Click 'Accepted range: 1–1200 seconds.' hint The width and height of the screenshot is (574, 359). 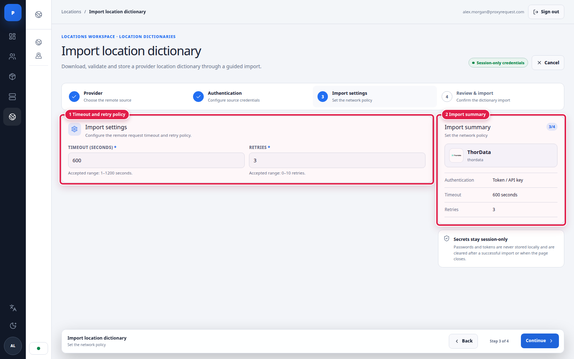point(100,173)
